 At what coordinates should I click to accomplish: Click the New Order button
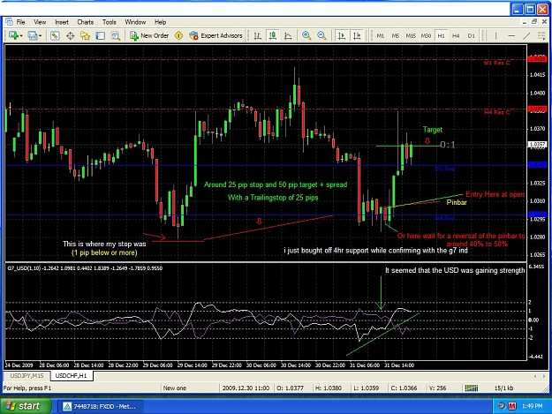149,35
